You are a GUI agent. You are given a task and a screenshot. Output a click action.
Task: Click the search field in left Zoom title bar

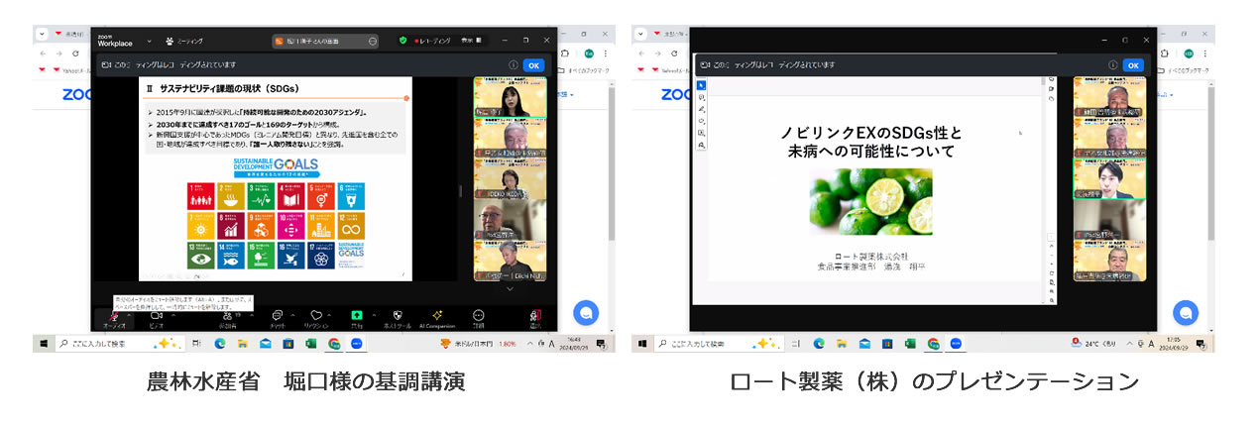[x=326, y=42]
